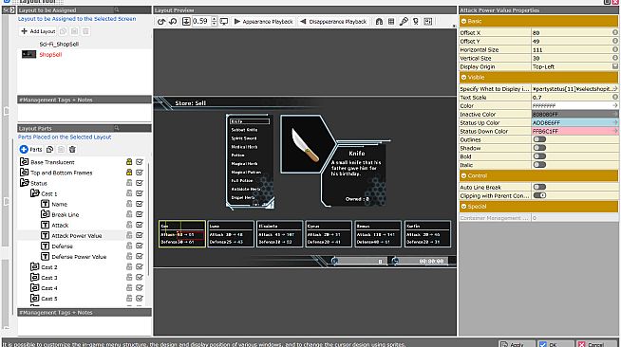Toggle visibility checkbox for Base Translucent
The width and height of the screenshot is (621, 347).
pyautogui.click(x=140, y=161)
